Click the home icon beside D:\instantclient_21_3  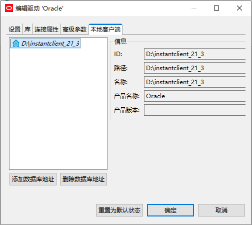(16, 43)
